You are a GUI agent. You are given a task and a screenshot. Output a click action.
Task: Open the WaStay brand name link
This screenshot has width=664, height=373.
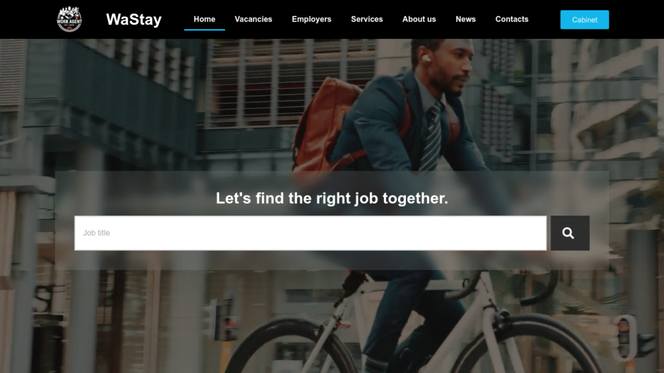[134, 19]
